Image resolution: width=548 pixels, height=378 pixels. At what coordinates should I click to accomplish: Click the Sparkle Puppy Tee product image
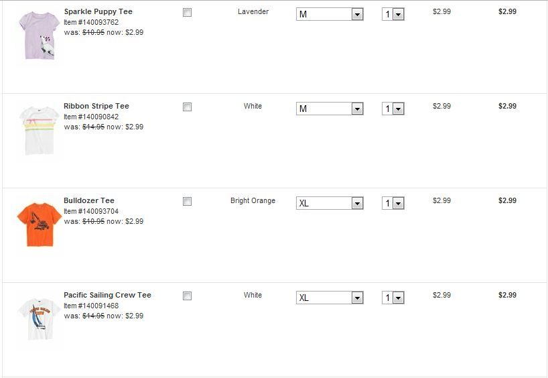point(39,36)
